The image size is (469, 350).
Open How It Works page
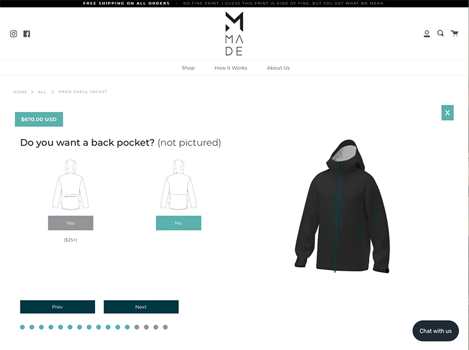[x=231, y=68]
